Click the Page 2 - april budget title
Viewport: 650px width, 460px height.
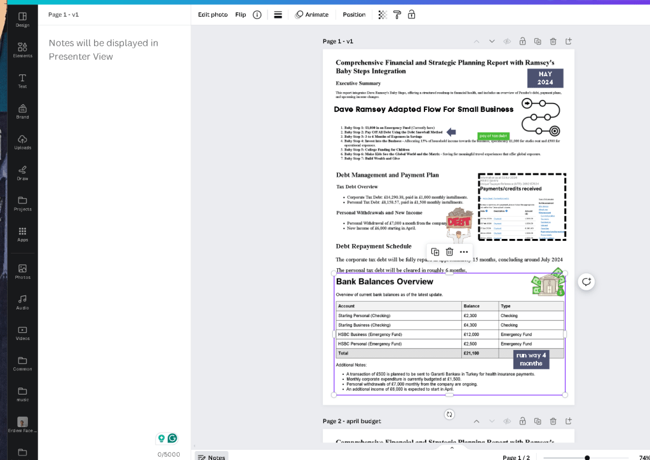[352, 421]
